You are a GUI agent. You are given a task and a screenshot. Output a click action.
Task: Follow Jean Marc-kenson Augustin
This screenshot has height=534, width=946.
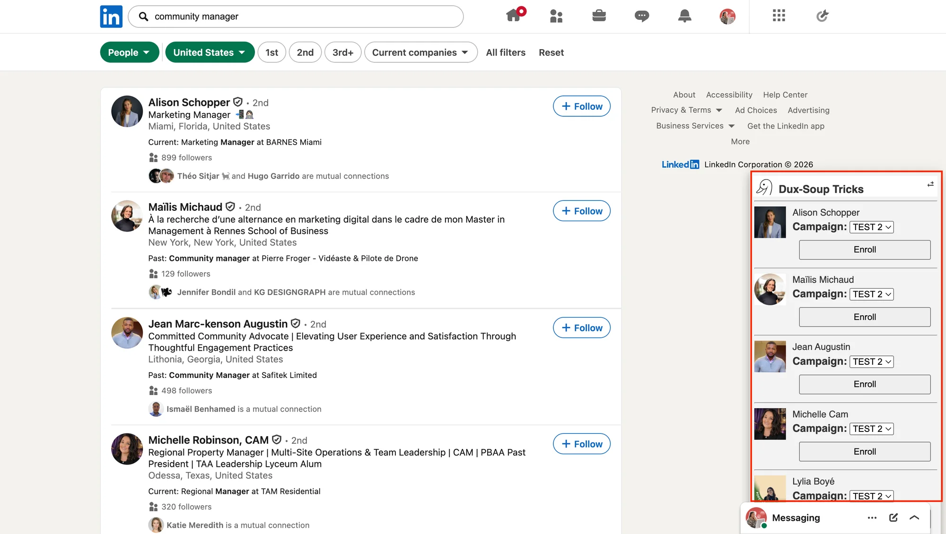[582, 327]
